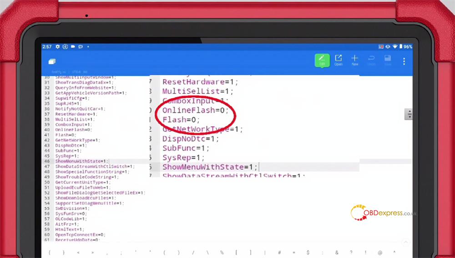Viewport: 455px width, 258px height.
Task: Click the scrollbar handle on right edge
Action: [409, 114]
